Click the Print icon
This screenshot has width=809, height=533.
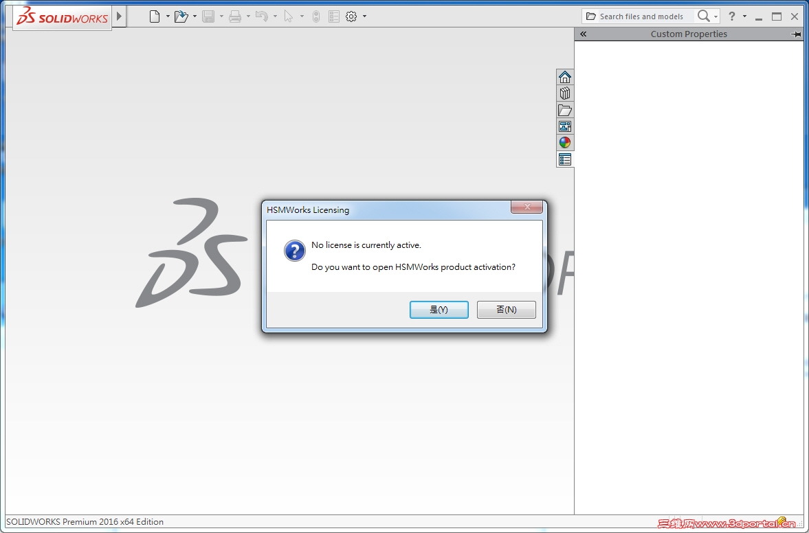(x=235, y=16)
